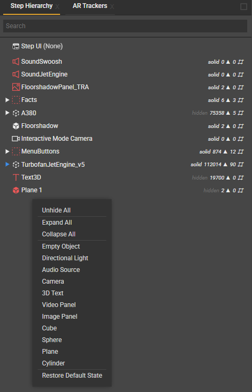Click the red cube icon beside Plane 1
This screenshot has height=392, width=252.
16,190
